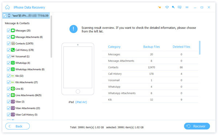The height and width of the screenshot is (135, 218).
Task: Open Line Attachments (8425) list entry
Action: (28, 95)
